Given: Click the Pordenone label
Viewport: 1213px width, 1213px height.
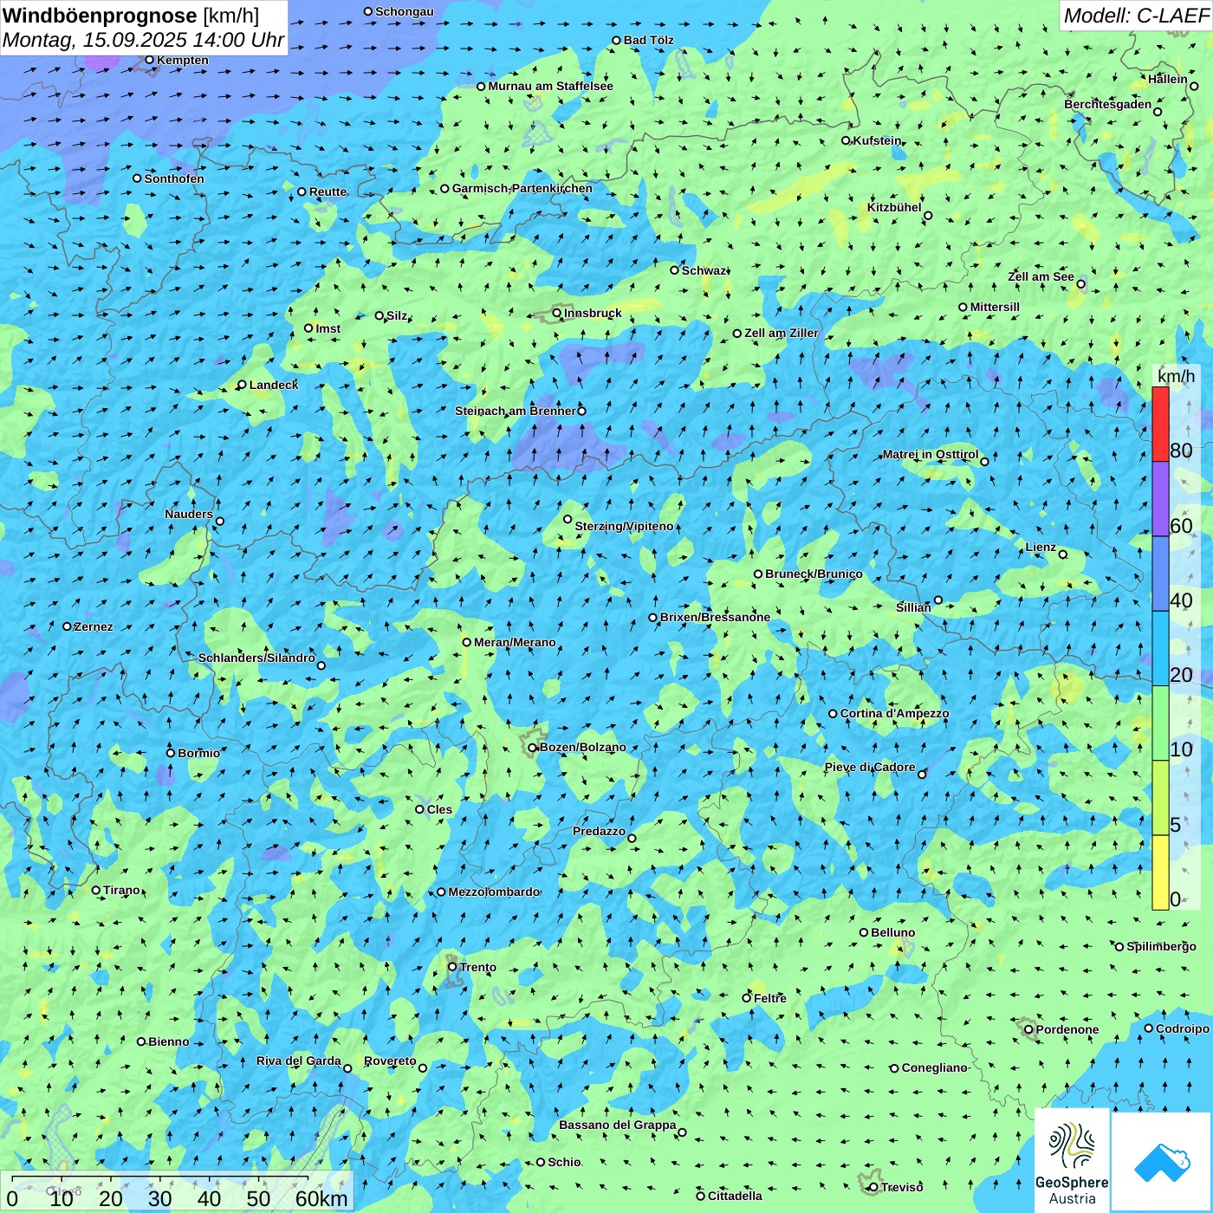Looking at the screenshot, I should (x=1067, y=1029).
